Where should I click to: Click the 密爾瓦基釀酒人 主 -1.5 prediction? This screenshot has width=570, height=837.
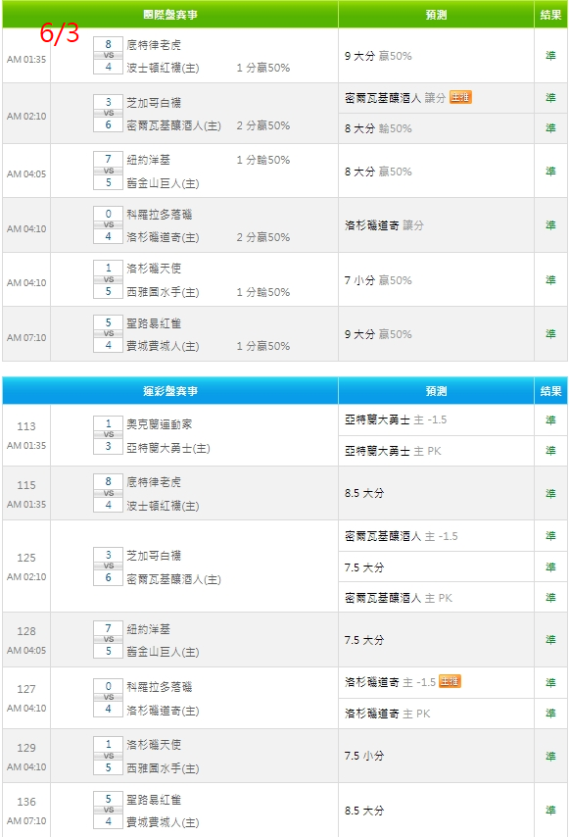pyautogui.click(x=401, y=536)
